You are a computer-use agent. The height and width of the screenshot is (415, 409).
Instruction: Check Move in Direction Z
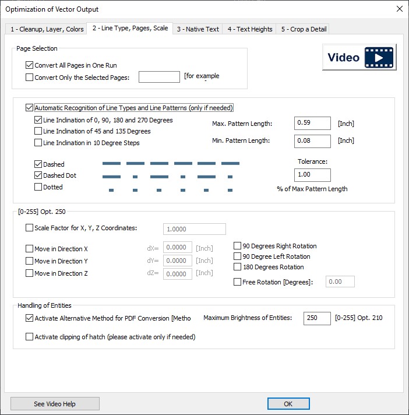[x=29, y=273]
